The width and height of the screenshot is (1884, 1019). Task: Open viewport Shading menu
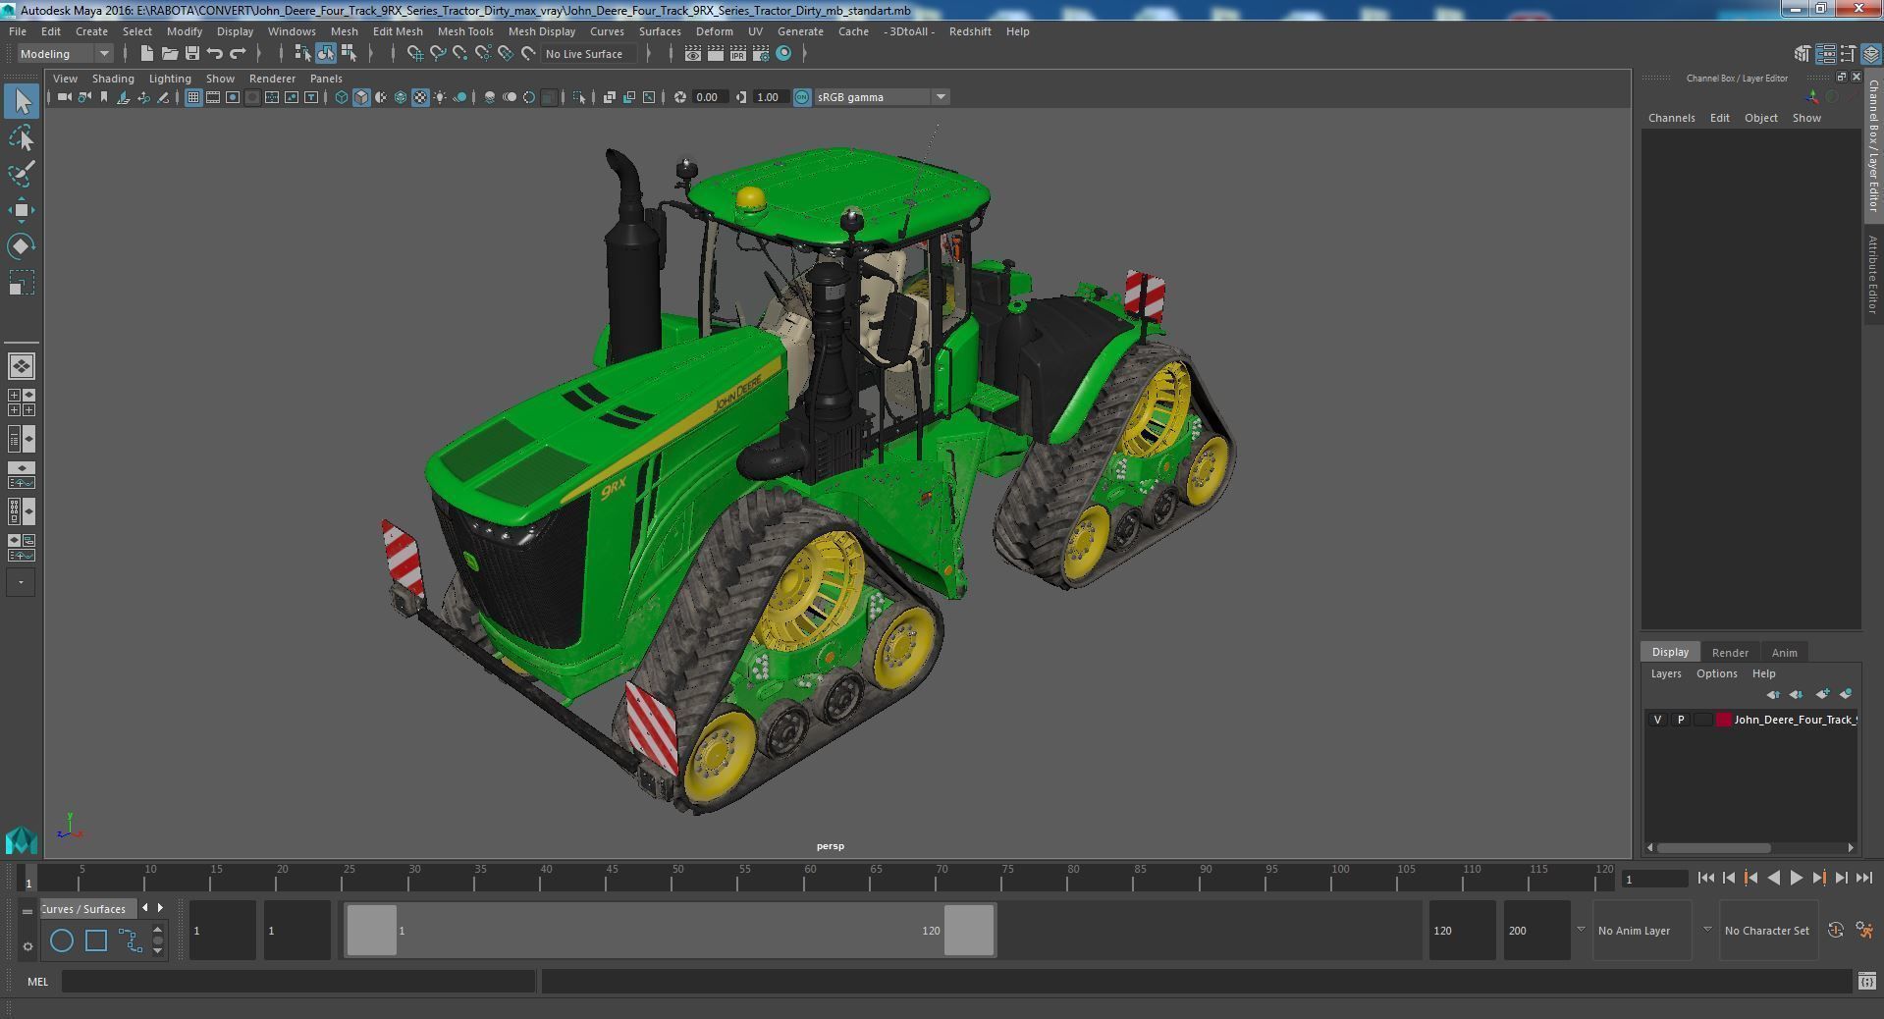(x=113, y=79)
